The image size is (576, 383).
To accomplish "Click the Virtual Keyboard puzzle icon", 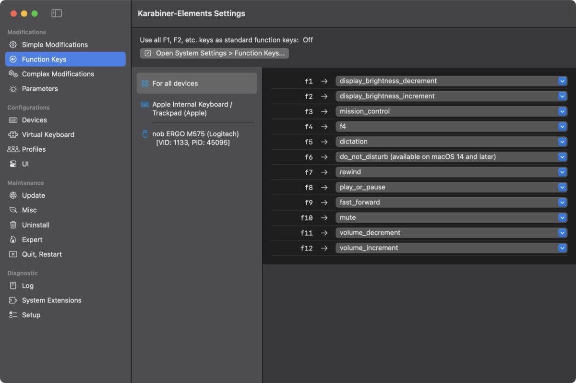I will click(13, 135).
